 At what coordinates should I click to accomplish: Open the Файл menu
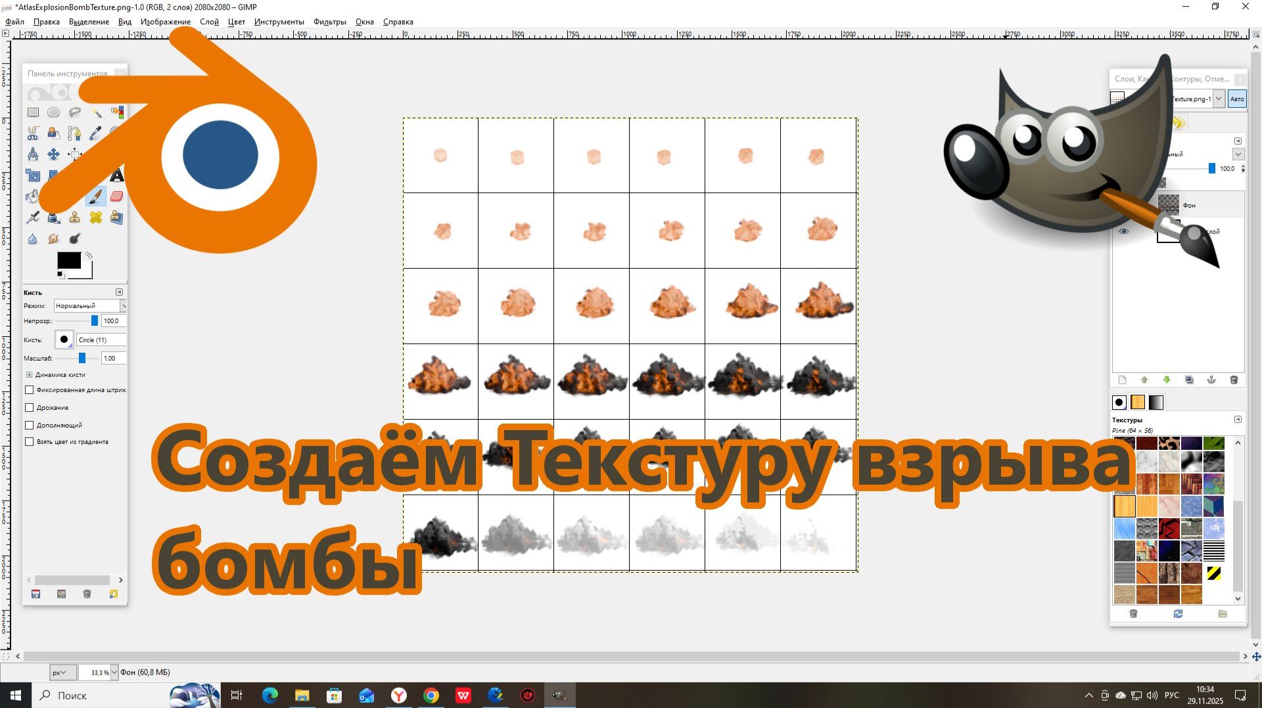tap(14, 22)
